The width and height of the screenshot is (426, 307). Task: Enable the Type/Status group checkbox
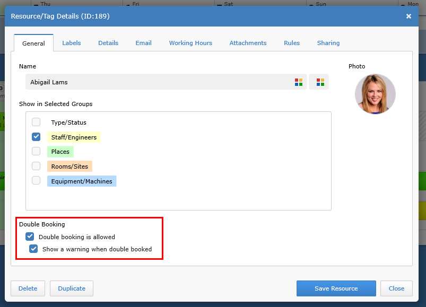(x=36, y=122)
